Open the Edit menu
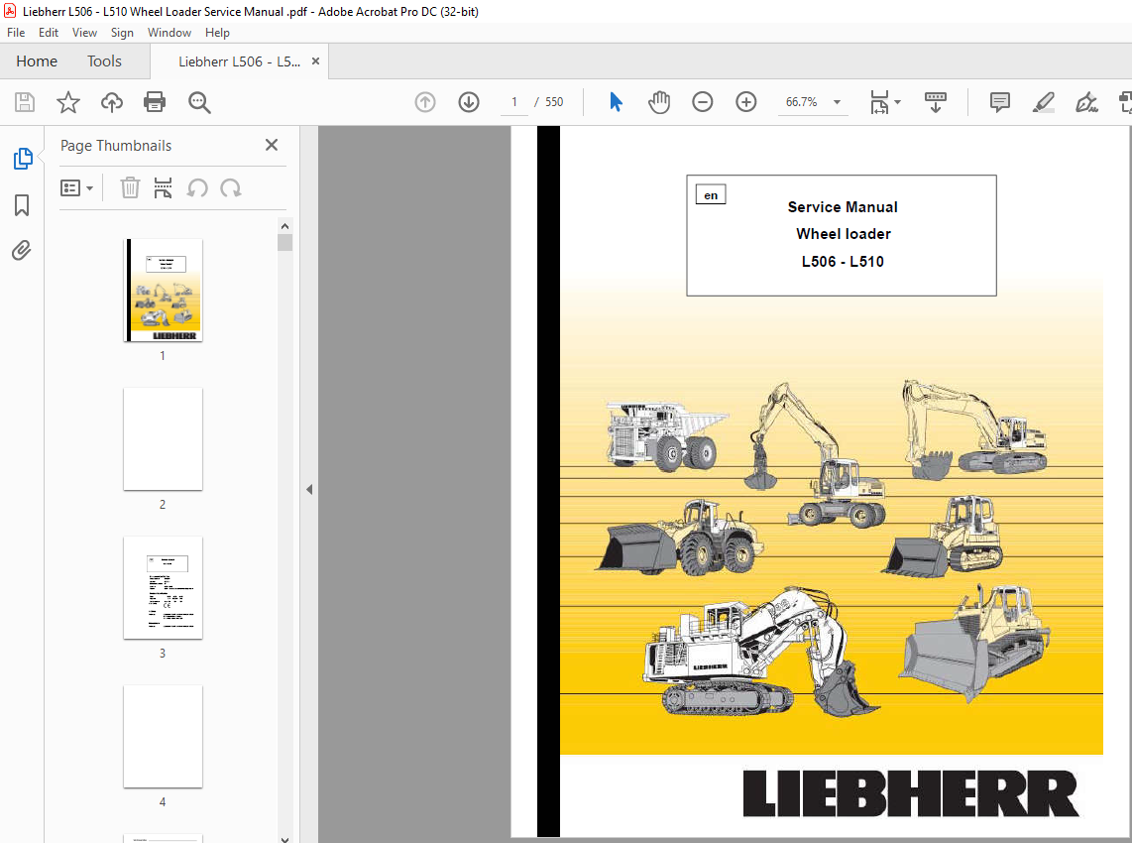The image size is (1132, 843). click(x=49, y=33)
